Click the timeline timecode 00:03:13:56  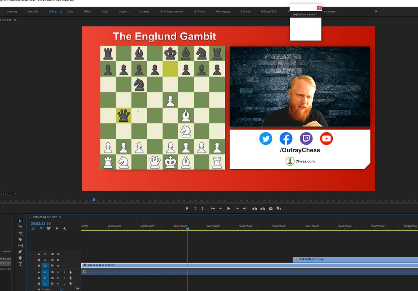(x=41, y=224)
